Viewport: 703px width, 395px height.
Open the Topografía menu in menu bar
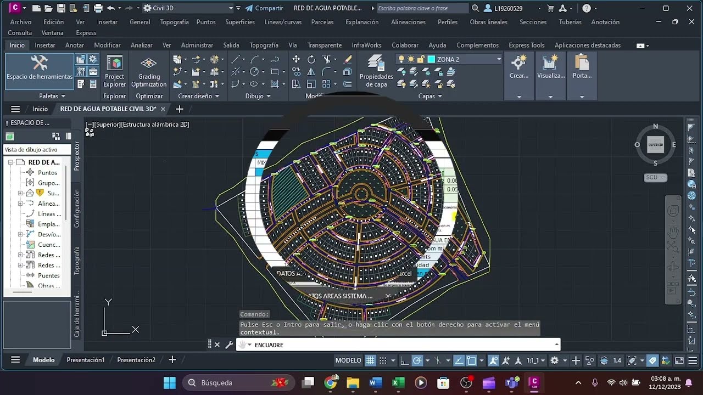(x=174, y=22)
